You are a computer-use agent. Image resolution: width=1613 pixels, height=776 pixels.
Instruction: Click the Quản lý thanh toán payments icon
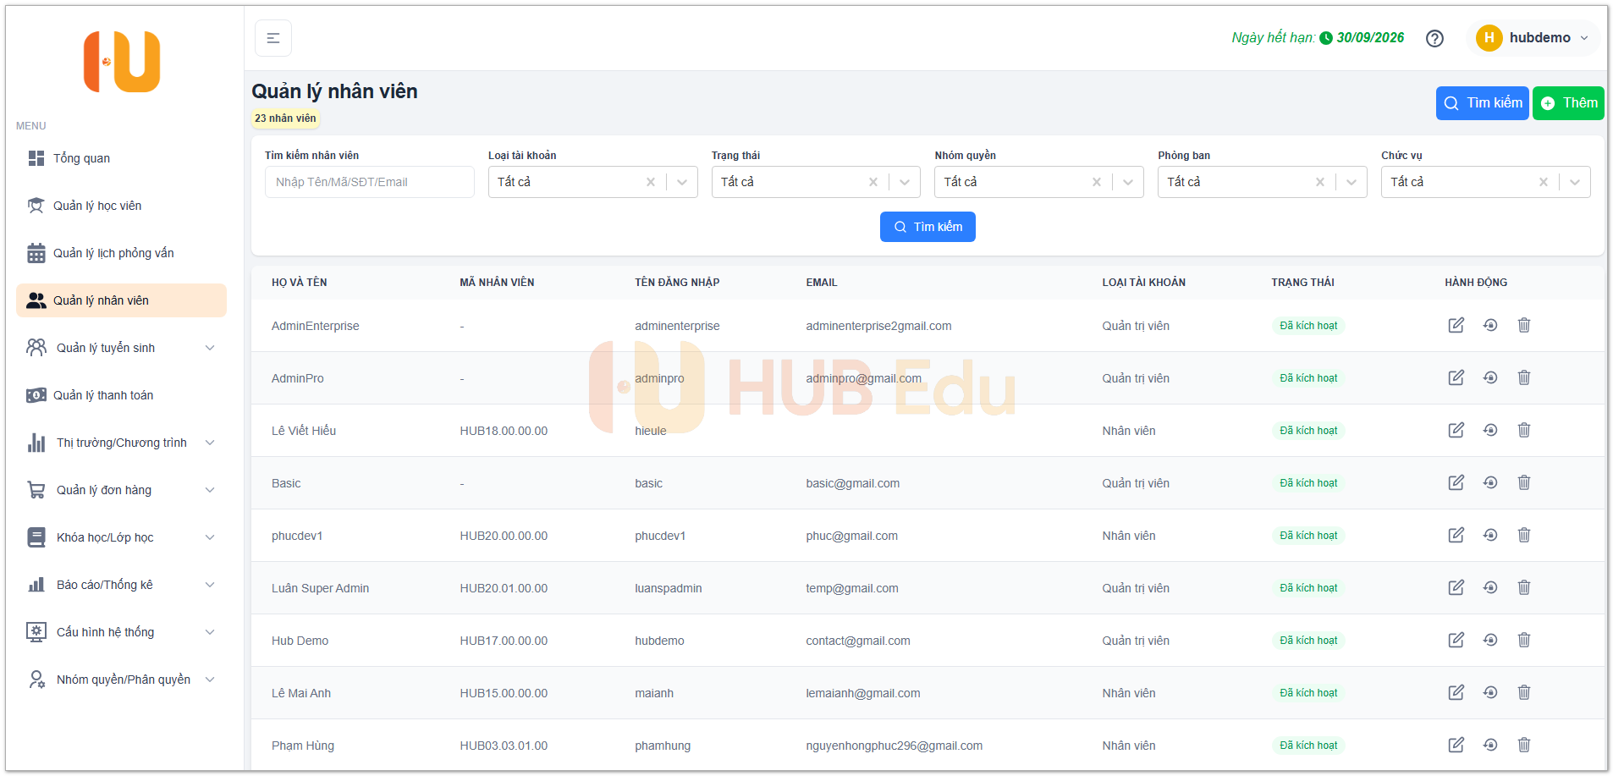(x=35, y=394)
